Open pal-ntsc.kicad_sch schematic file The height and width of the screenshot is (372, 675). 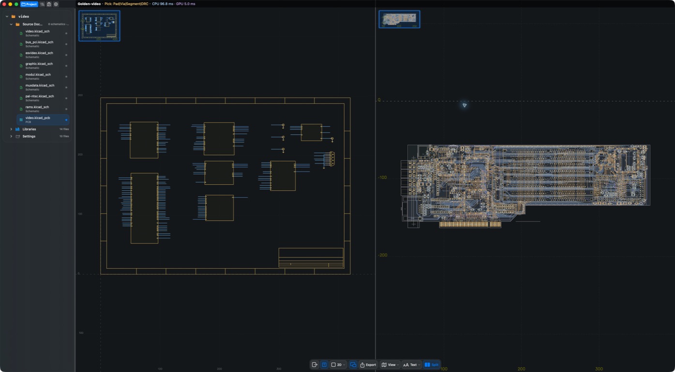coord(43,98)
